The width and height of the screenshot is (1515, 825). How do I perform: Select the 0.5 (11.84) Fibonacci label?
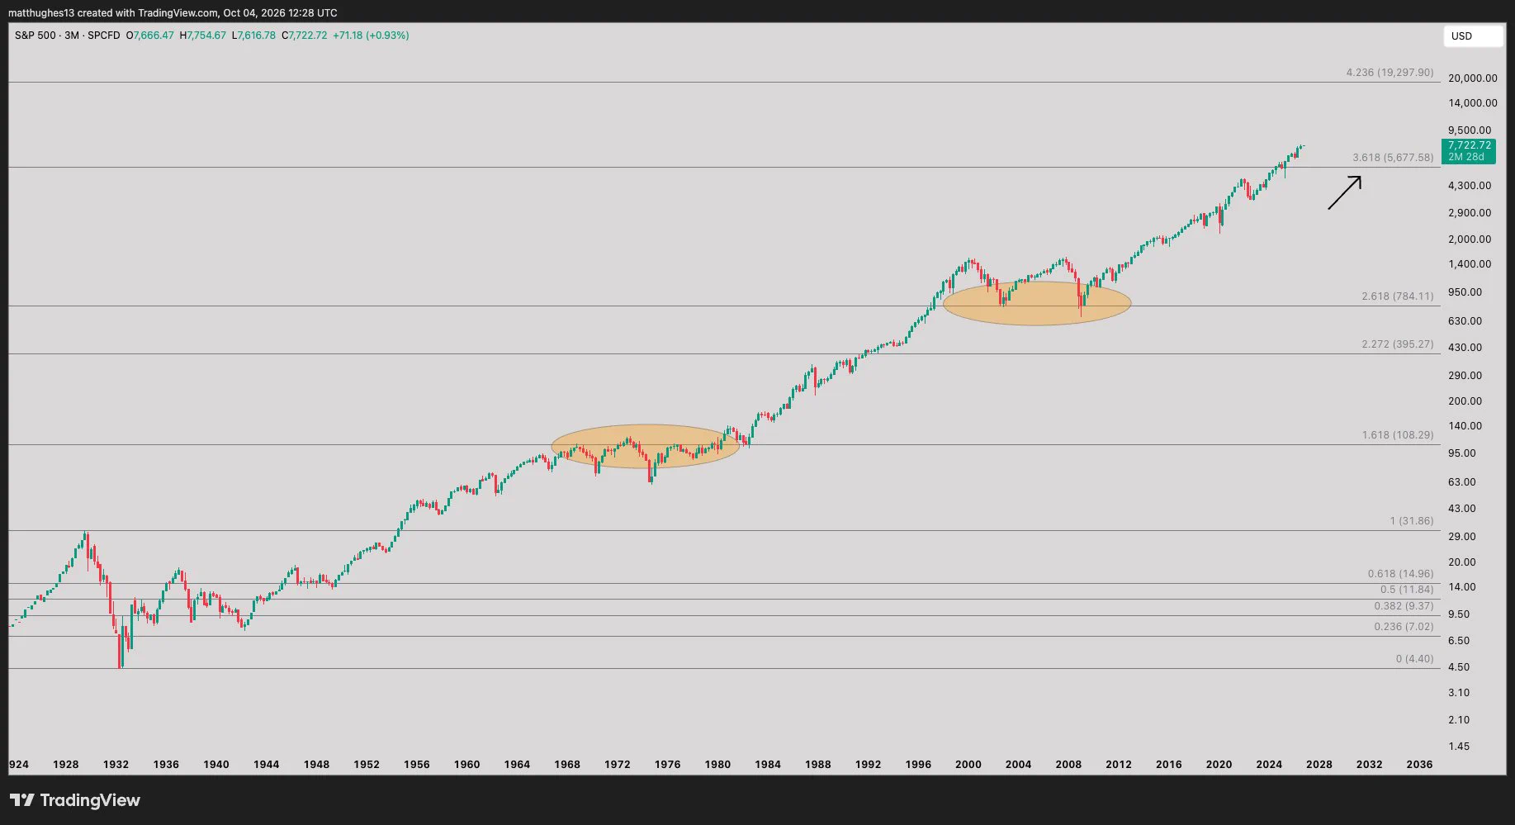[1407, 590]
